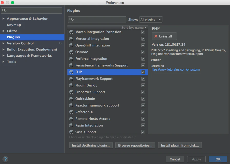Disable the QuirksMode plugin checkbox
This screenshot has width=230, height=164.
143,99
